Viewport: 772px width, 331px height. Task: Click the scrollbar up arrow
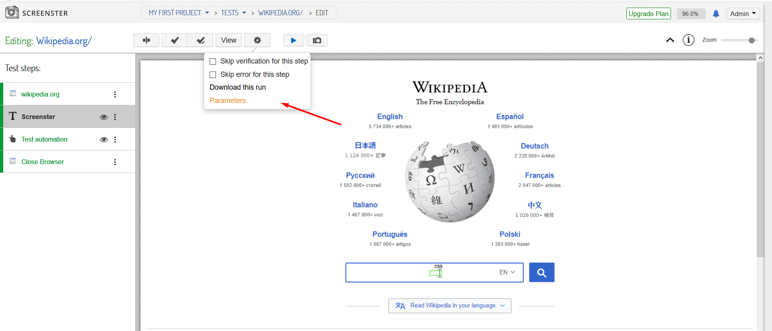(760, 58)
